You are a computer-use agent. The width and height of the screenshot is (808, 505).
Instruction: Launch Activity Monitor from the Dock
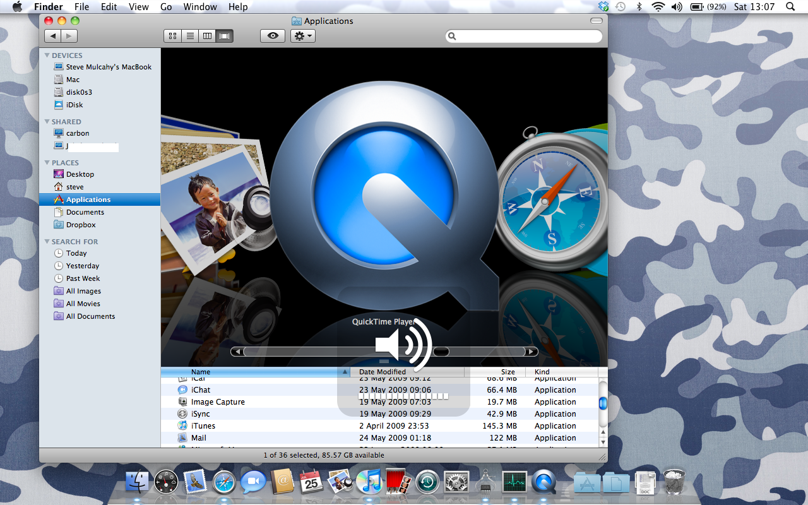(514, 482)
